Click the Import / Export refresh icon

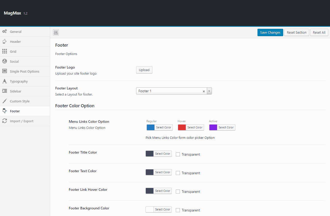[5, 121]
